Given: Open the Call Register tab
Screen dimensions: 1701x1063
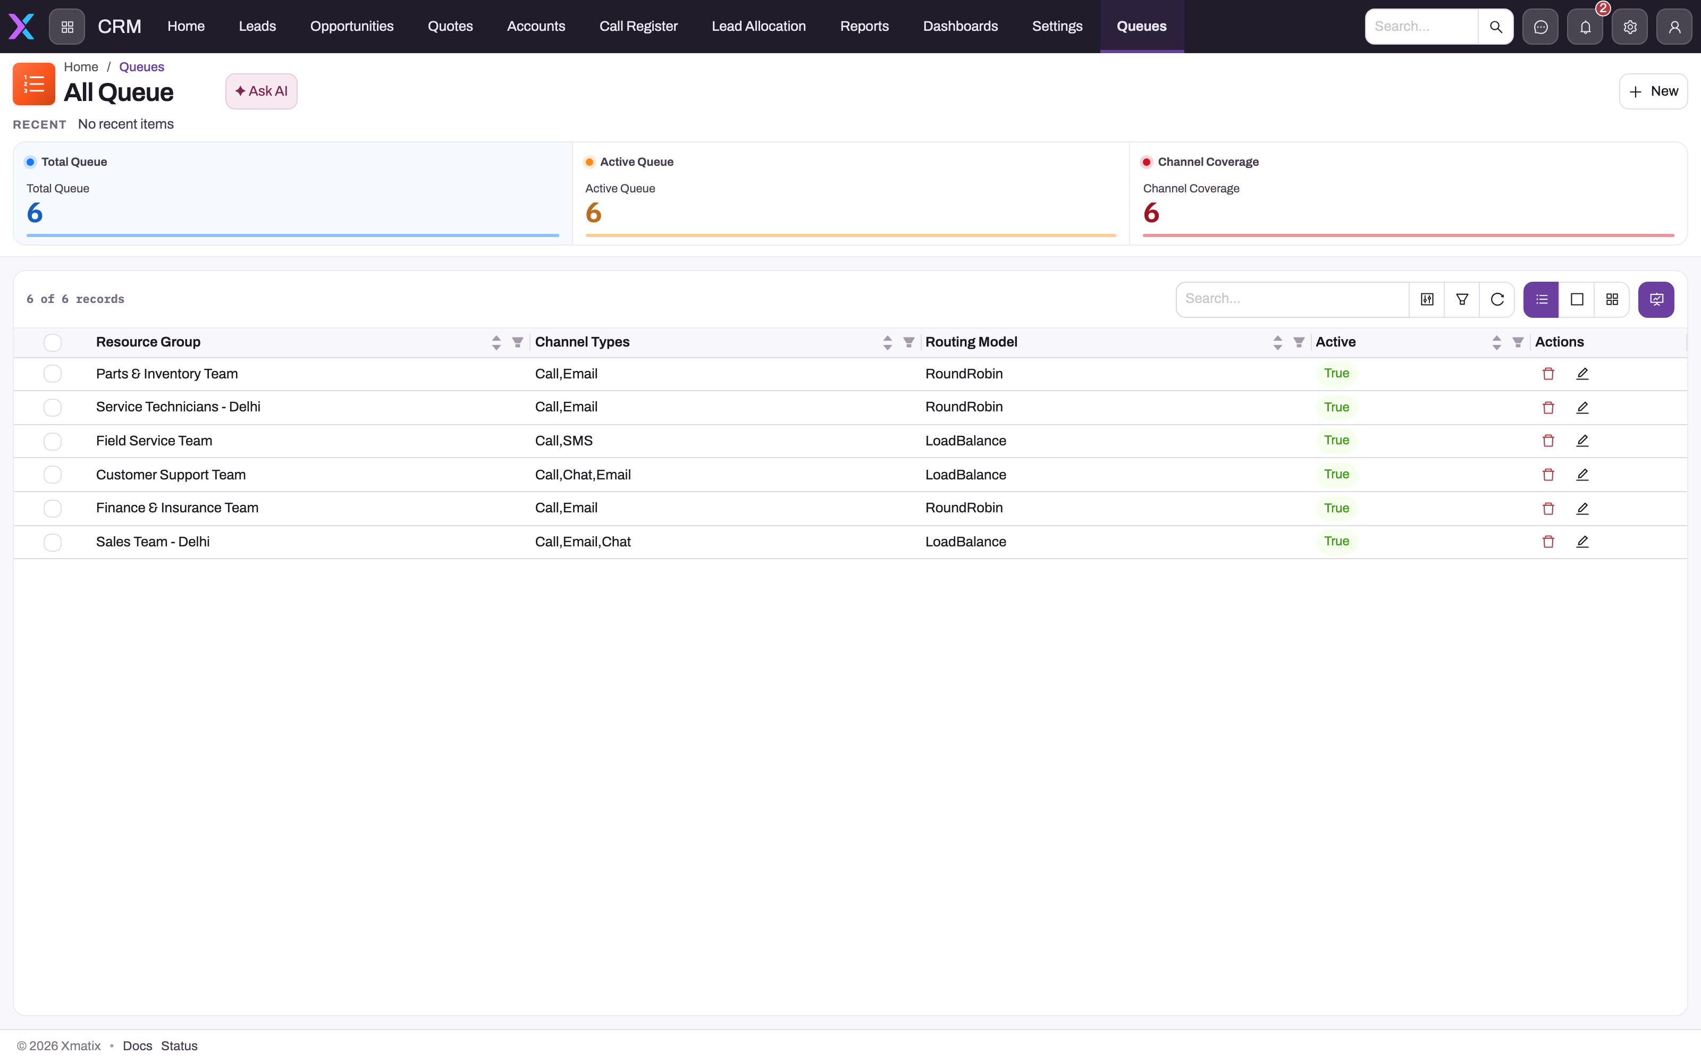Looking at the screenshot, I should 638,27.
